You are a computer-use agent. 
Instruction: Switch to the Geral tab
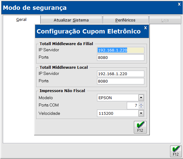[x=21, y=19]
